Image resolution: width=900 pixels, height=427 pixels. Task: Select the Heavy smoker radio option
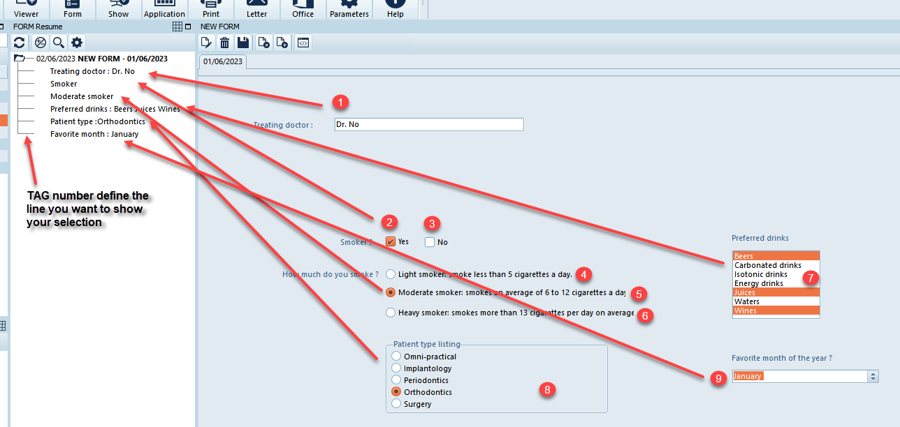[x=391, y=313]
